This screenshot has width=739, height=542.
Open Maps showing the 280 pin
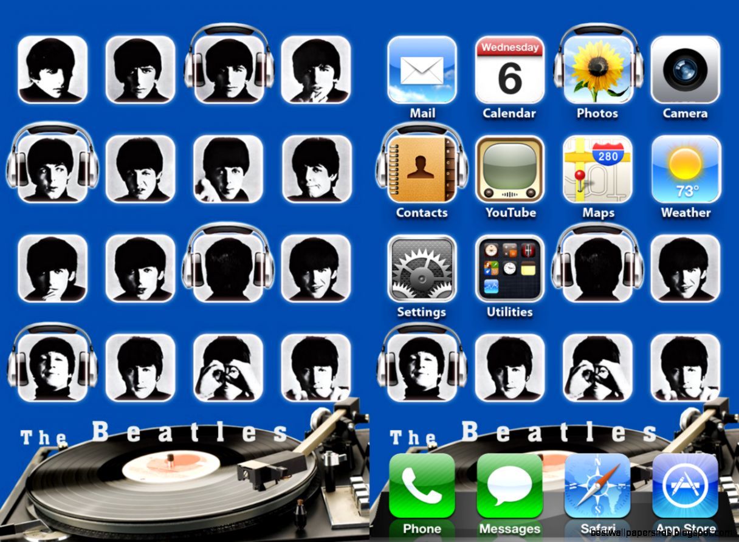(x=597, y=170)
